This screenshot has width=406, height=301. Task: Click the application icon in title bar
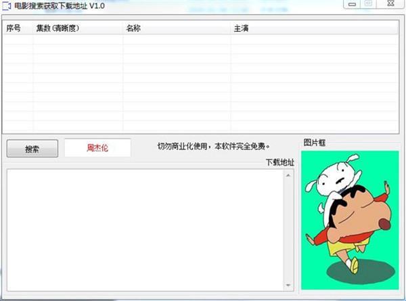pyautogui.click(x=7, y=5)
